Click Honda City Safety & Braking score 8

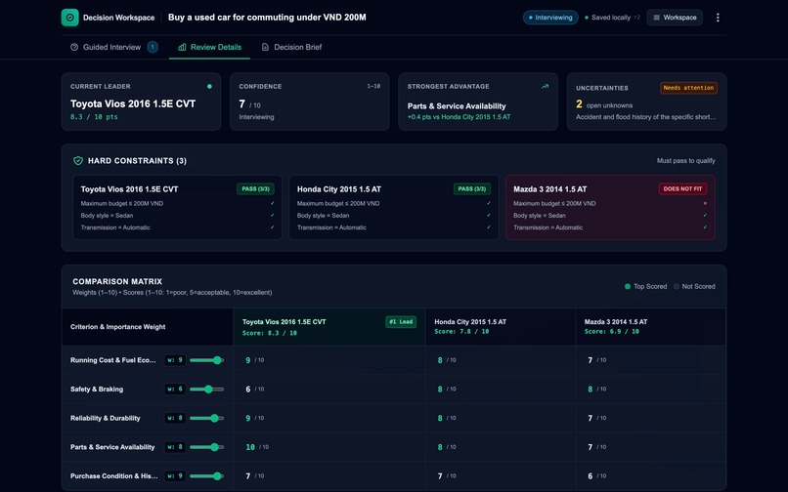tap(440, 389)
